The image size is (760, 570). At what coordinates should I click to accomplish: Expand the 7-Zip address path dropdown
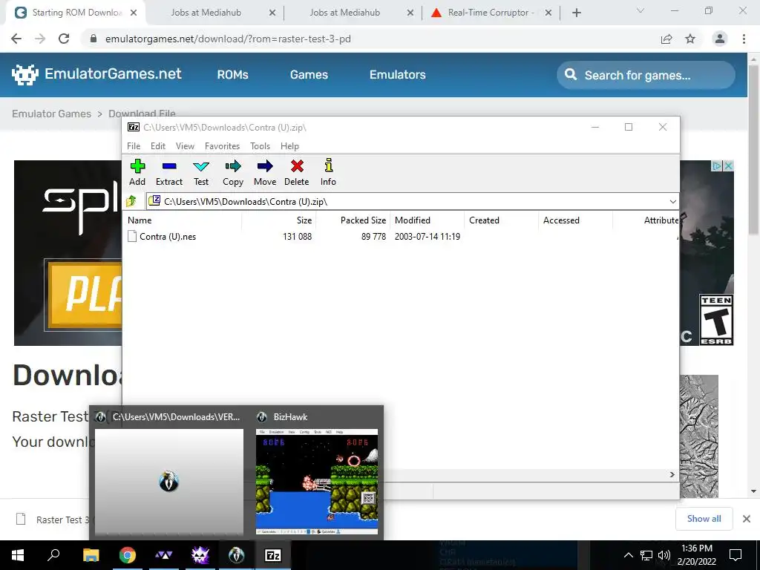[672, 202]
